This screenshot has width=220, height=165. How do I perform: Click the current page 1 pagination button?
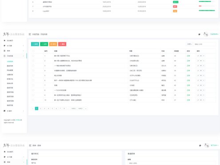[36, 108]
